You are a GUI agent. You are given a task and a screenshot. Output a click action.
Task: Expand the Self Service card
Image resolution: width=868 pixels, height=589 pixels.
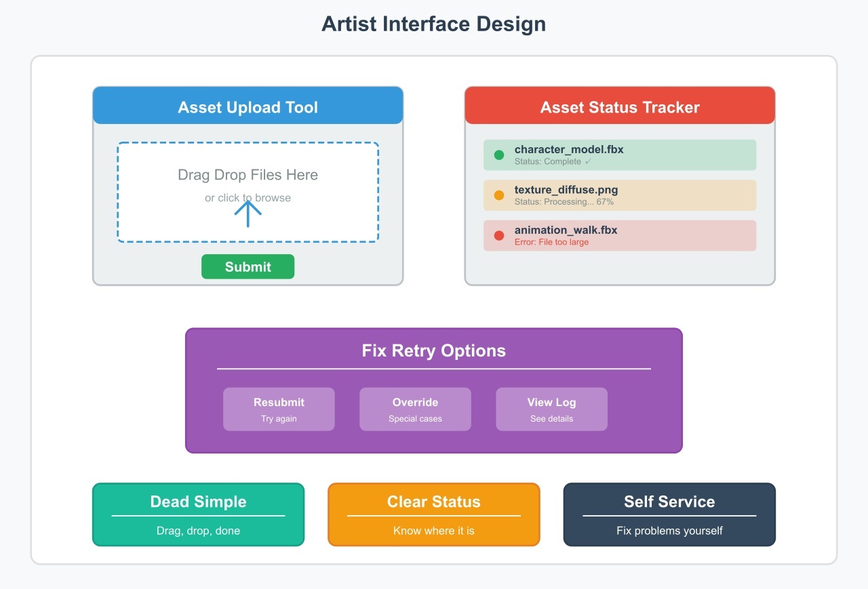[x=669, y=514]
